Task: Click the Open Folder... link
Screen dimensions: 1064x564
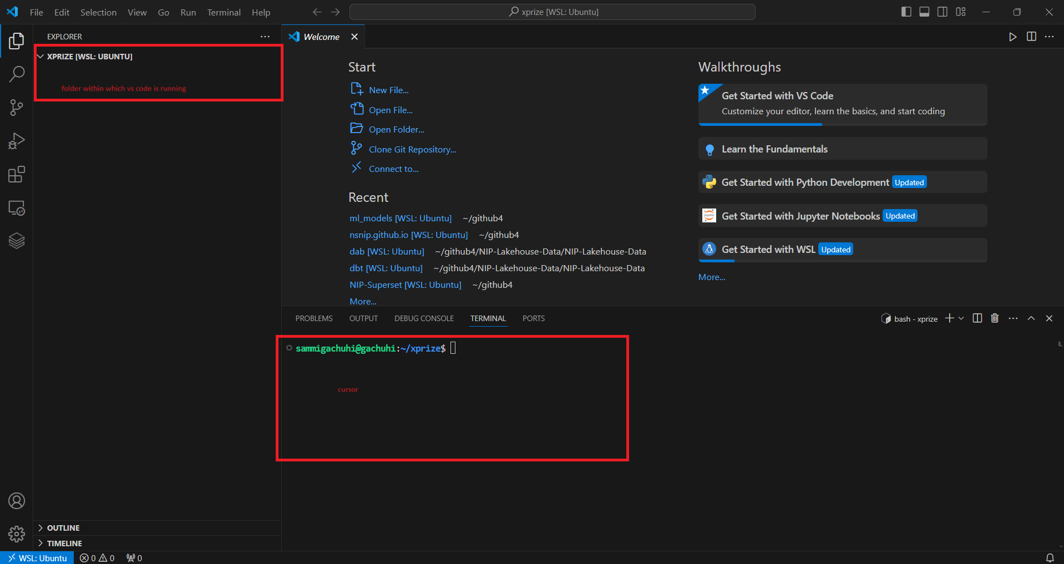Action: click(x=396, y=129)
